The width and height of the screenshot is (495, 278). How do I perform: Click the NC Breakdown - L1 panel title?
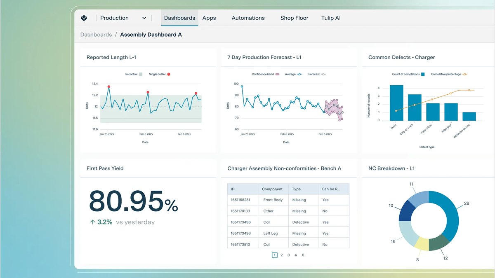coord(391,168)
